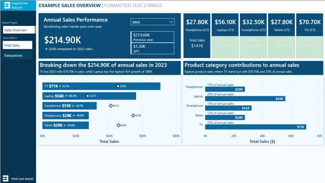Viewport: 325px width, 183px height.
Task: Click the 'Breaking down the $214.90K' chart title
Action: [x=103, y=65]
